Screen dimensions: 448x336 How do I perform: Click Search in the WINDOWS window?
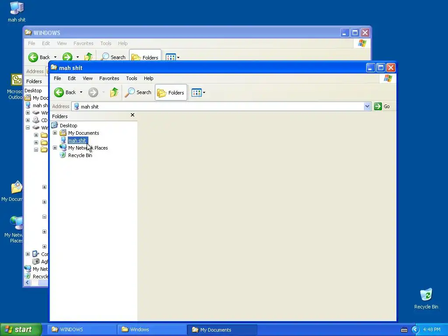[x=113, y=57]
